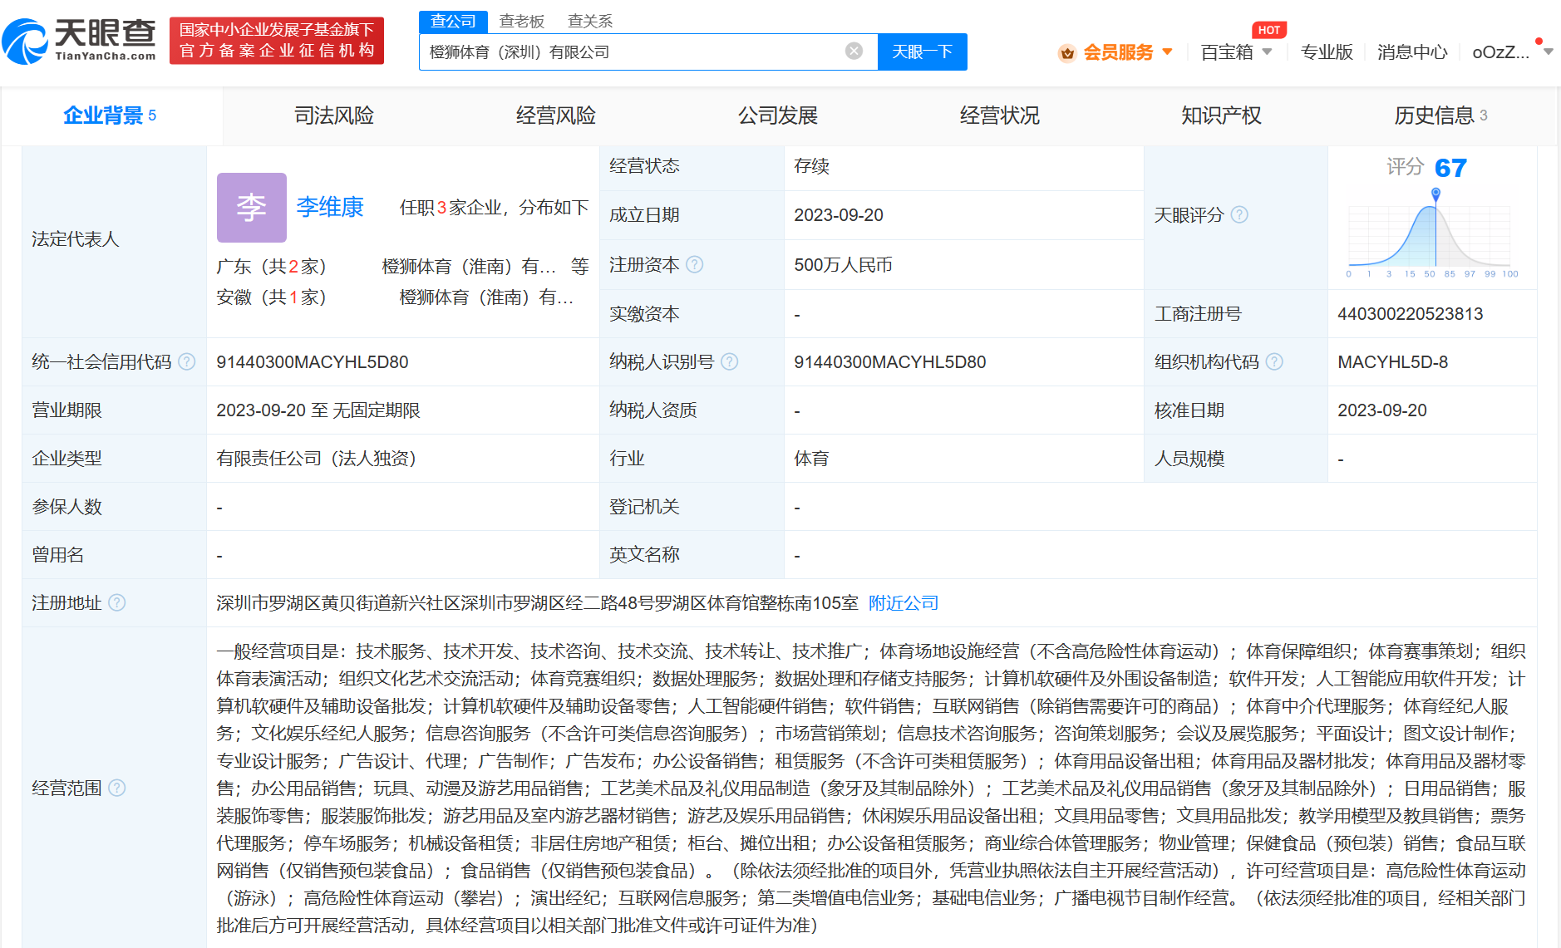The height and width of the screenshot is (948, 1561).
Task: Expand the 会员服务 dropdown
Action: pos(1168,52)
